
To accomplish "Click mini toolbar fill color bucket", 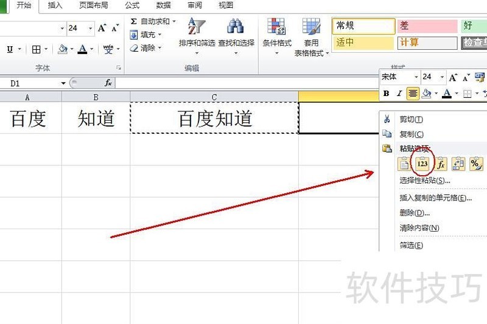I will click(427, 93).
